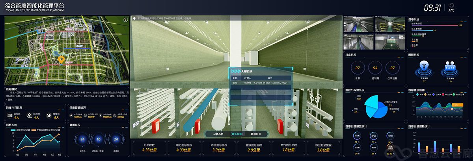Click the 水信舱 alarm circle icon
Screen dimensions: 473x161
[357, 148]
